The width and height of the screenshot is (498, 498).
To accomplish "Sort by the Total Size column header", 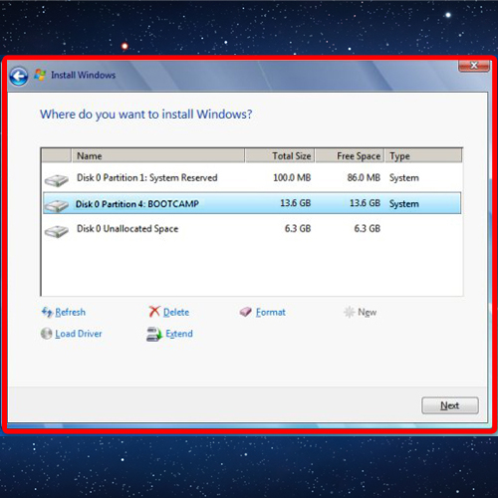I will [280, 155].
